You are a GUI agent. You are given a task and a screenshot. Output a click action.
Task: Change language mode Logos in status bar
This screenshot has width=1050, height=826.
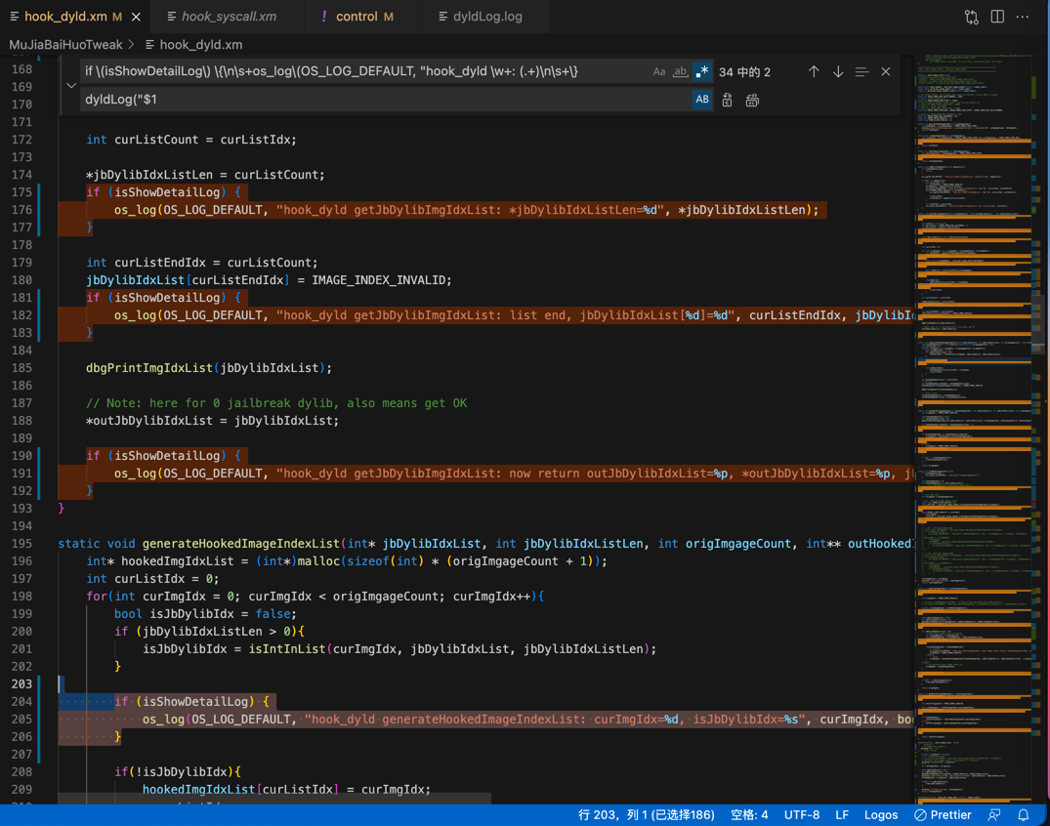click(x=881, y=814)
